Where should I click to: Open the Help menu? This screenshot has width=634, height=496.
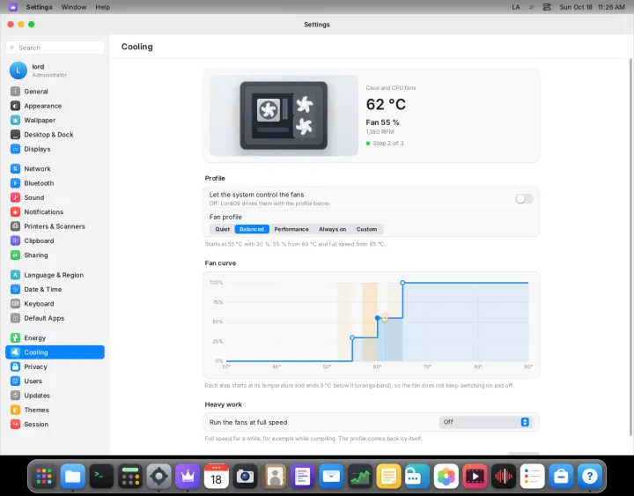click(103, 7)
